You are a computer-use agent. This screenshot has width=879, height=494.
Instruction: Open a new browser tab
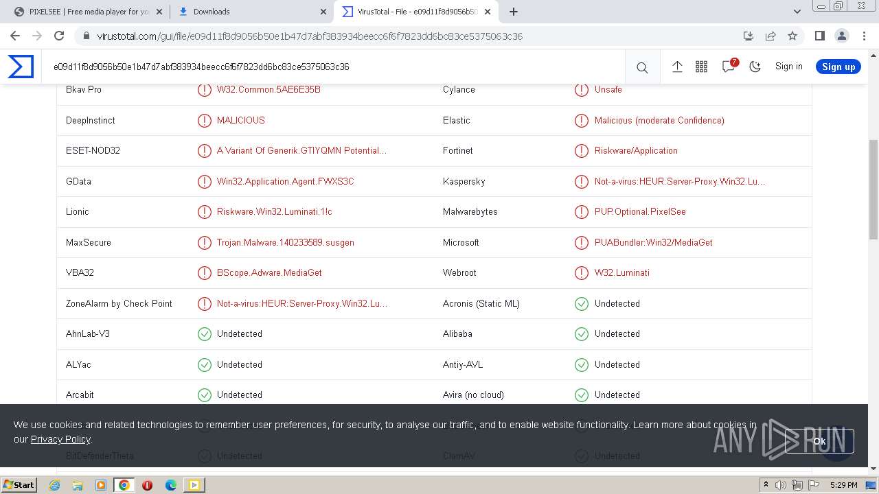click(x=514, y=12)
